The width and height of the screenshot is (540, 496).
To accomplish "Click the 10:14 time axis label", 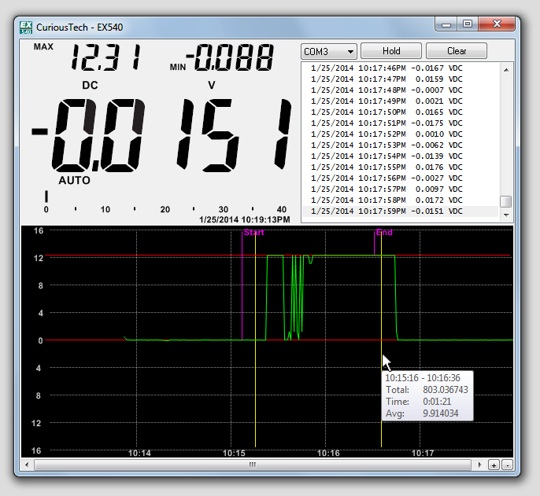I will [139, 453].
